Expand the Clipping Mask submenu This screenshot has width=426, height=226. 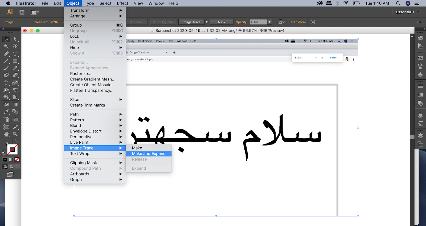[95, 163]
